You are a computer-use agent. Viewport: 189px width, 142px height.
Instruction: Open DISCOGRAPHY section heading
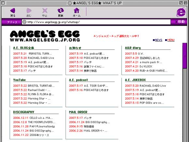[x=23, y=112]
